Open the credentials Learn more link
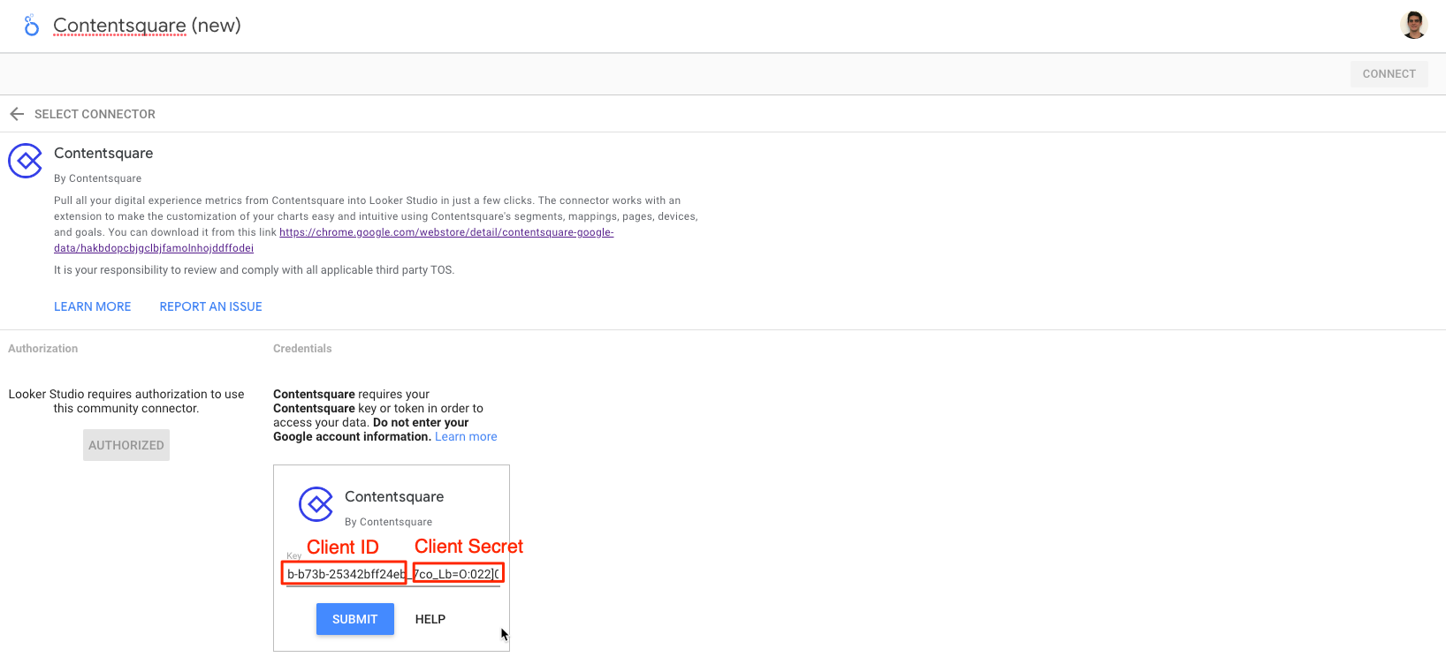This screenshot has width=1446, height=657. click(466, 436)
